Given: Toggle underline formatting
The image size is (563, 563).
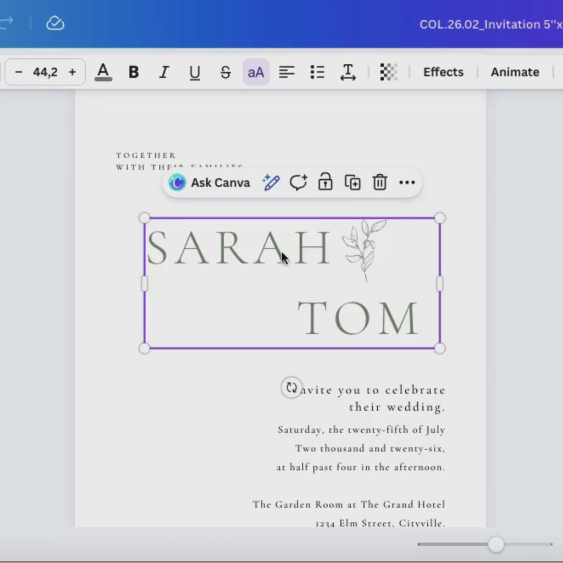Looking at the screenshot, I should [195, 72].
